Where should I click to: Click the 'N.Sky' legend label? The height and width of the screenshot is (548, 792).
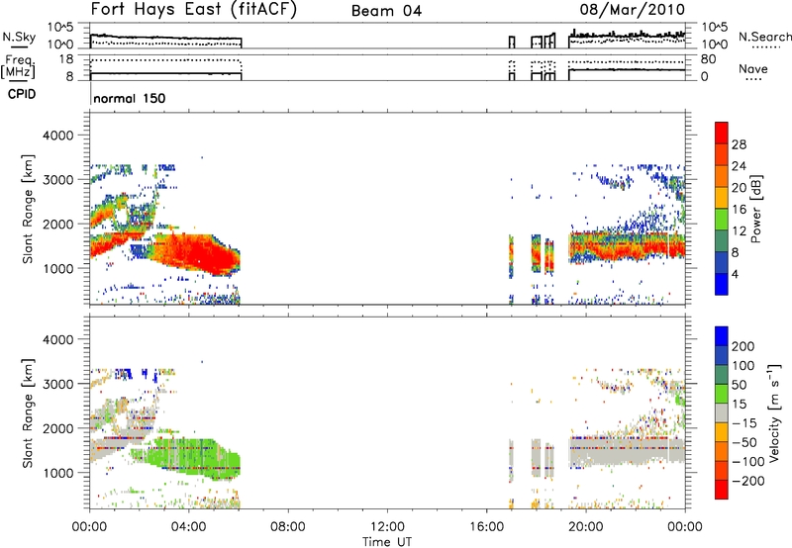19,37
